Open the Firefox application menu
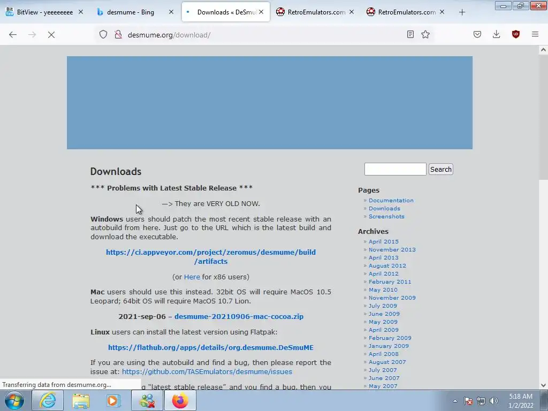The width and height of the screenshot is (548, 411). [x=535, y=34]
